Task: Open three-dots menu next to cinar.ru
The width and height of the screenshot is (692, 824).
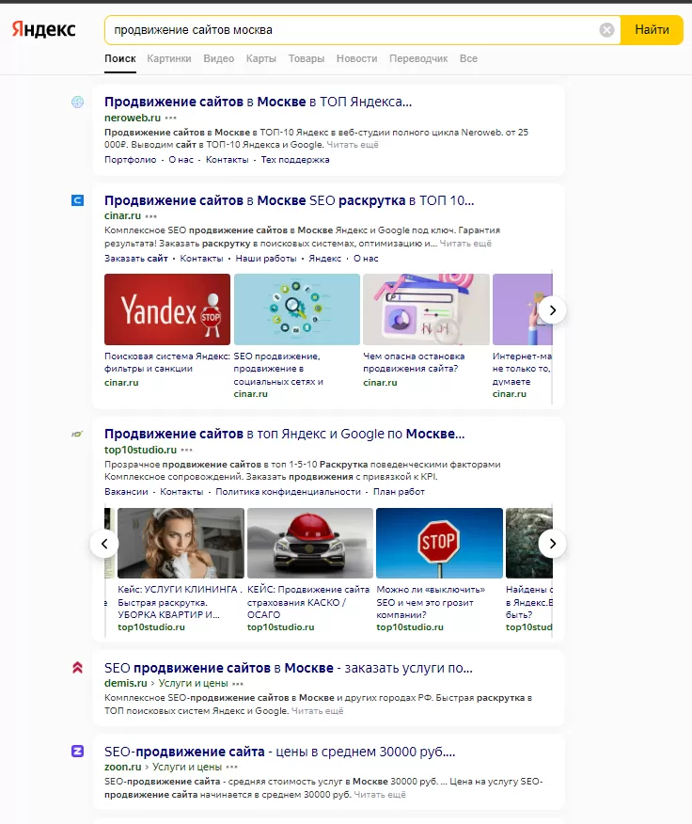Action: tap(151, 216)
